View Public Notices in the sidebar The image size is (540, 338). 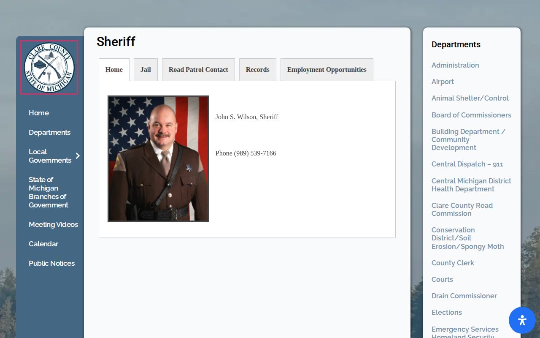51,263
